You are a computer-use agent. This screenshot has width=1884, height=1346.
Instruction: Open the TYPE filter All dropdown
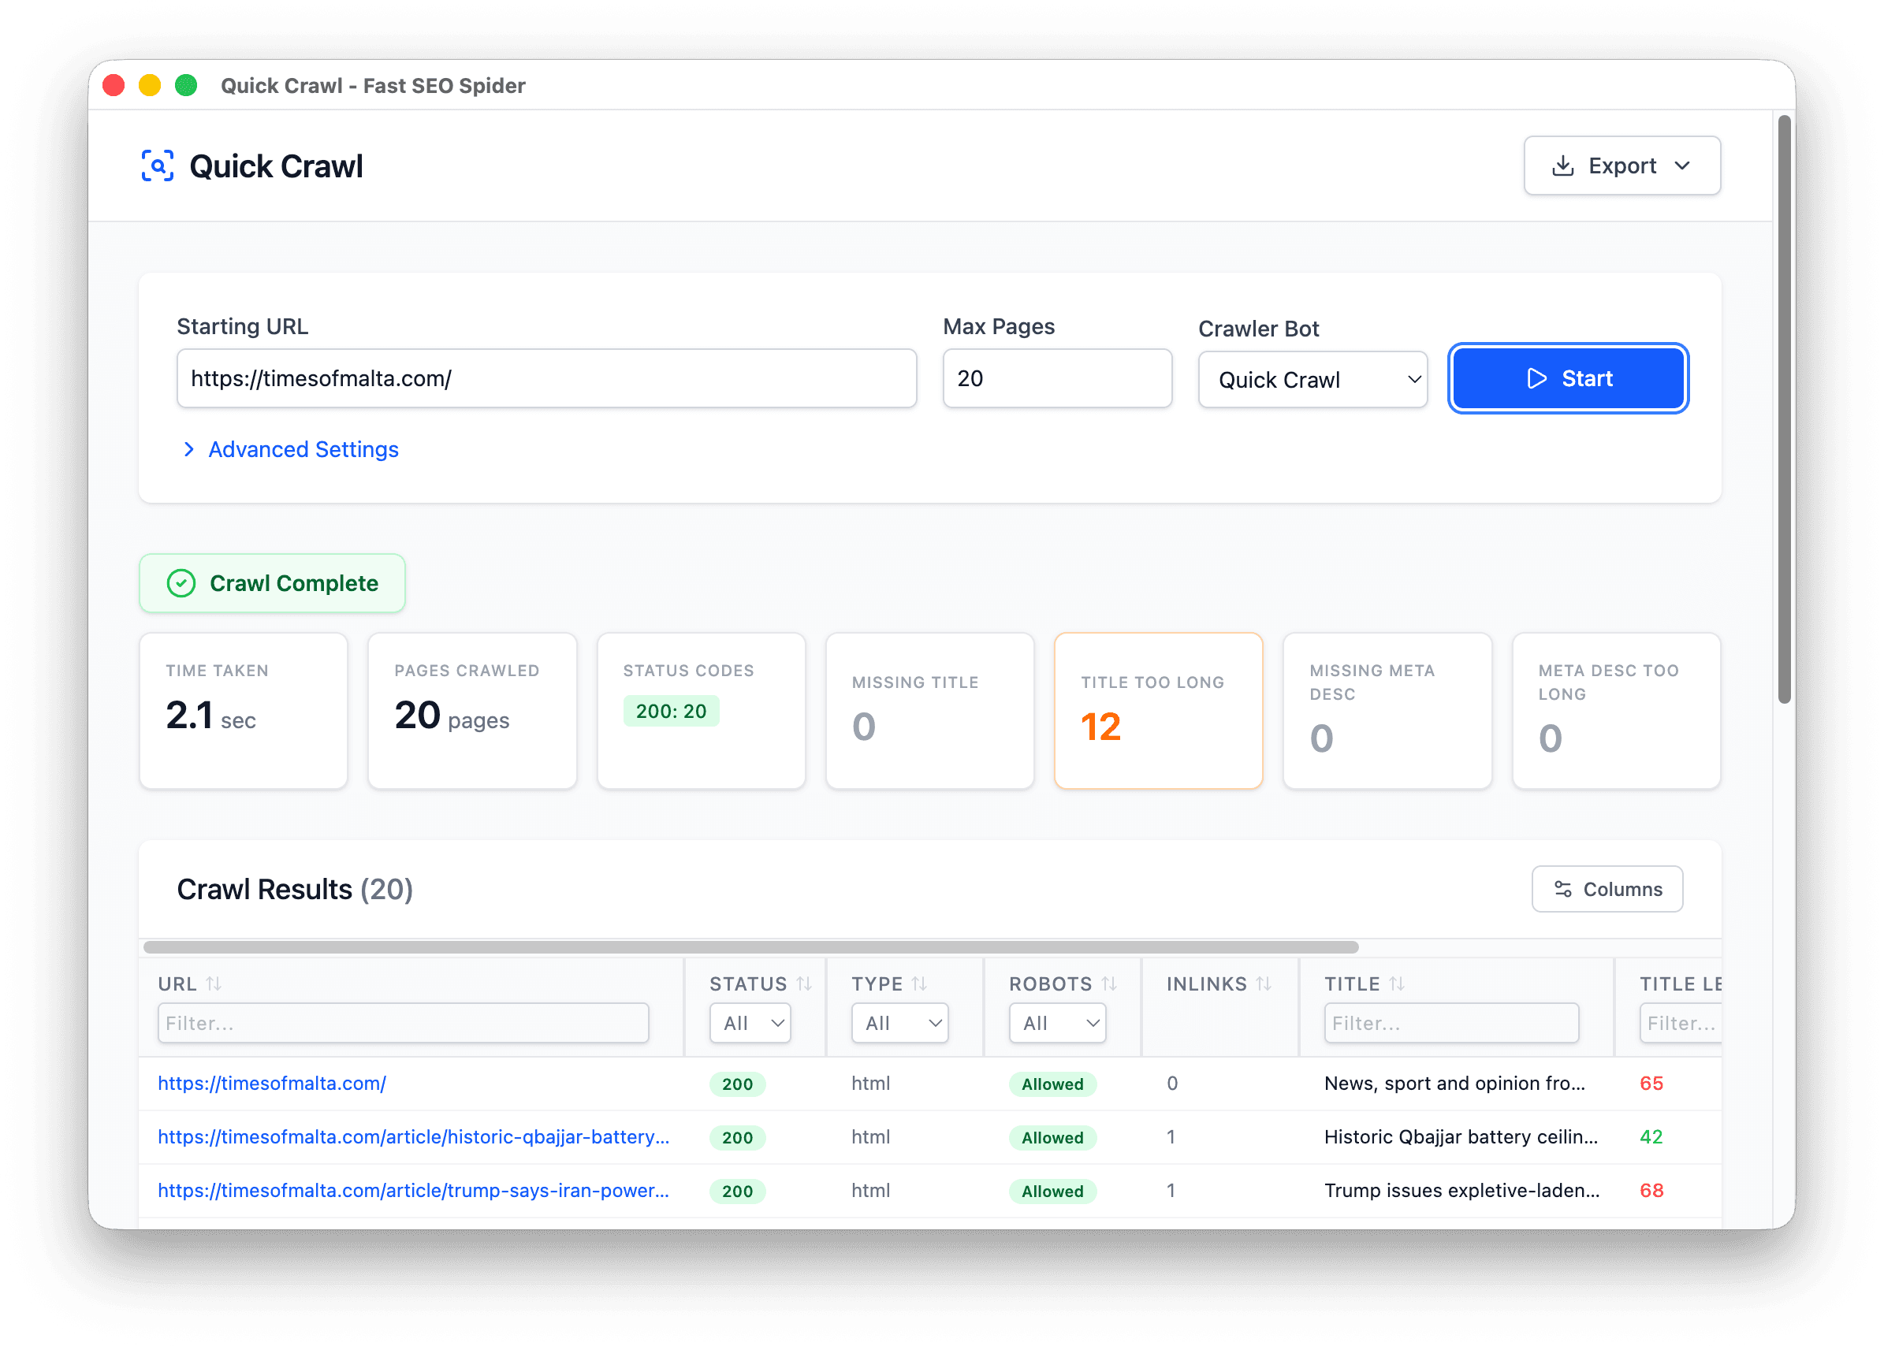pyautogui.click(x=899, y=1023)
